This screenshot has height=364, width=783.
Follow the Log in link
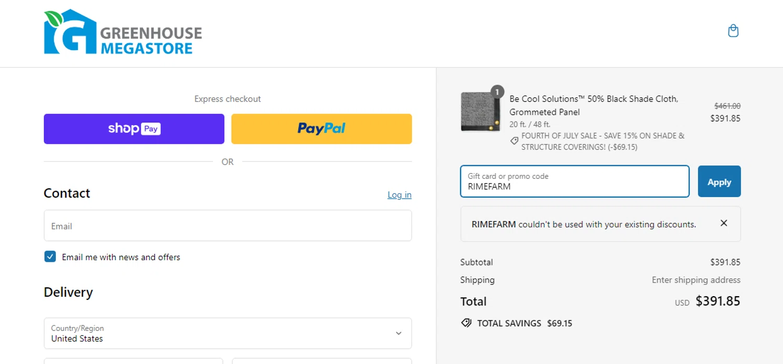point(399,195)
